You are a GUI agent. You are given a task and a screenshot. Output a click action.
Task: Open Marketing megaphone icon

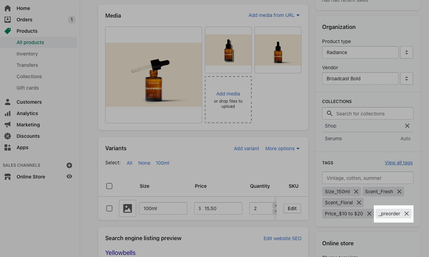(x=8, y=125)
